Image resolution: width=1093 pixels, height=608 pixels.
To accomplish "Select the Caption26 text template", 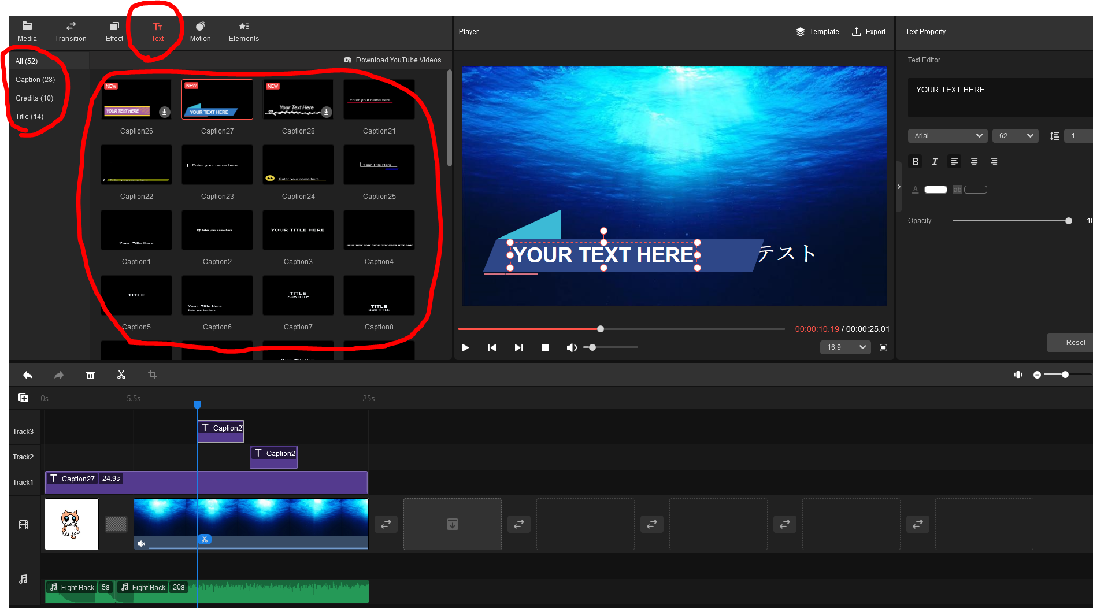I will 136,99.
